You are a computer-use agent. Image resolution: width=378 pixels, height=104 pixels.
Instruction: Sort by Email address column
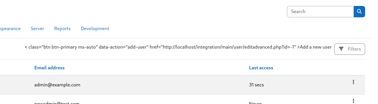pos(50,68)
